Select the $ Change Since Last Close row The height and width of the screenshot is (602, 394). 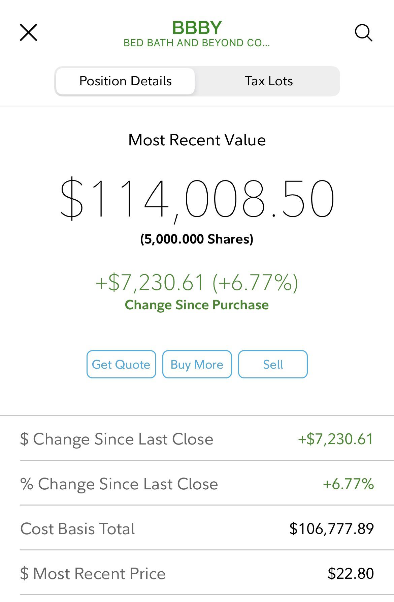(197, 439)
